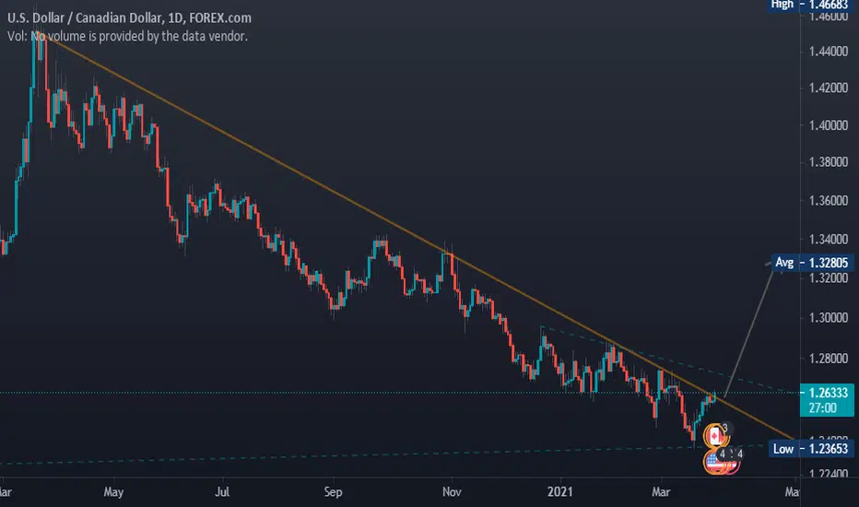The height and width of the screenshot is (507, 859).
Task: Click the 'May' label on time axis
Action: pos(113,491)
